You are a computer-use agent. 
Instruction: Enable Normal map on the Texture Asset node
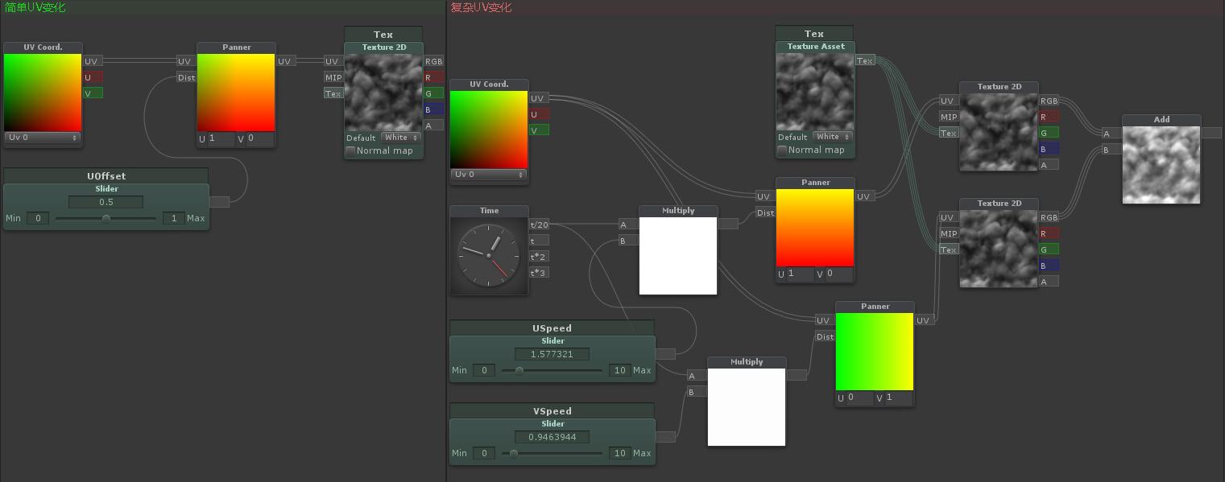782,149
